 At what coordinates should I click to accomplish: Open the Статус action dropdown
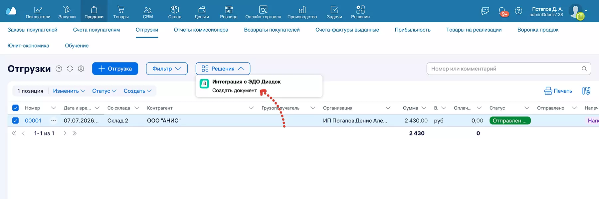coord(104,91)
